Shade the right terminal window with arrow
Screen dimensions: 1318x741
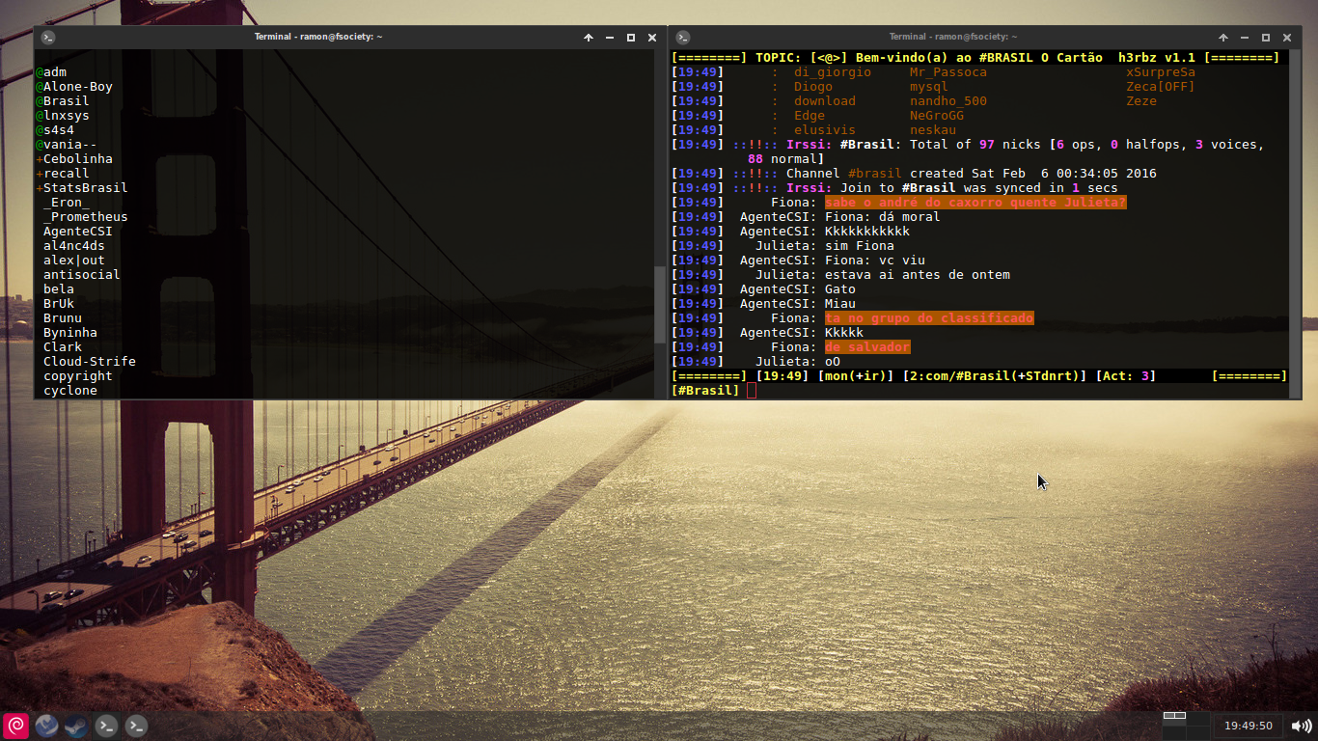[1223, 38]
